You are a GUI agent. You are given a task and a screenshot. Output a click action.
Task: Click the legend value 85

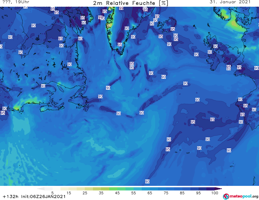[x=182, y=193]
